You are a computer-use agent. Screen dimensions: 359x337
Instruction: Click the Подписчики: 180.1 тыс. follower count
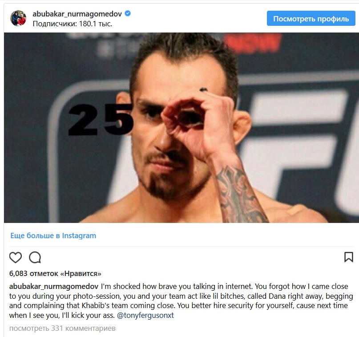click(73, 24)
